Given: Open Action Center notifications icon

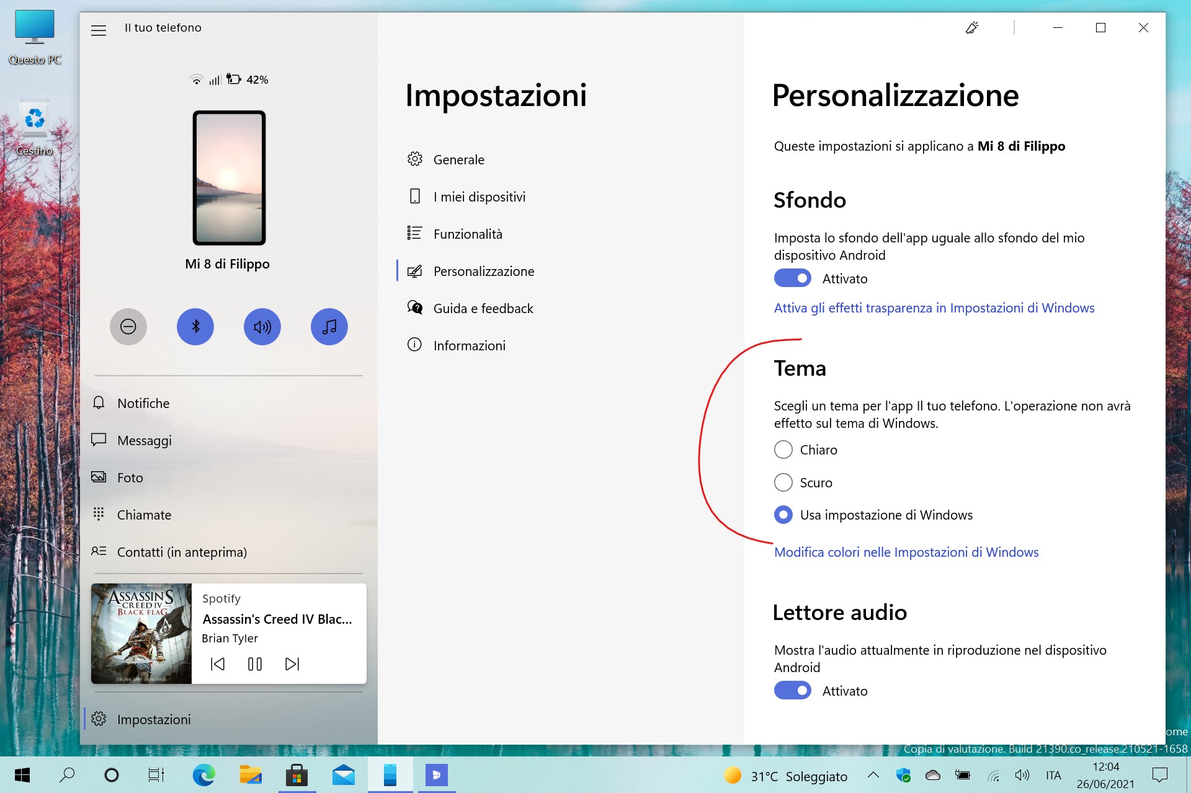Looking at the screenshot, I should coord(1160,775).
